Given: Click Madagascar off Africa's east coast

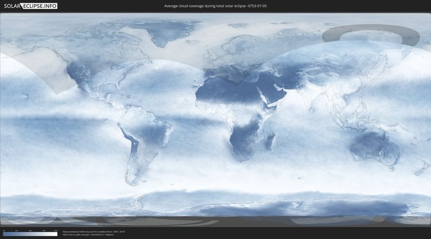Looking at the screenshot, I should 271,142.
